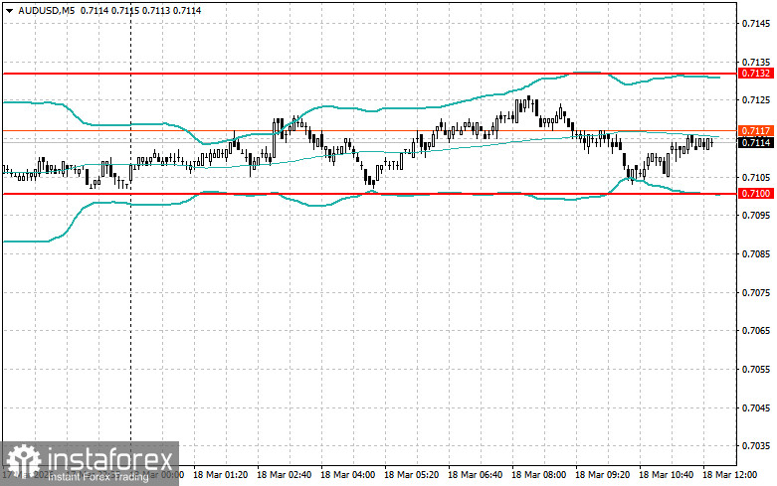This screenshot has height=486, width=777.
Task: Click the 0.7145 price scale value
Action: 756,24
